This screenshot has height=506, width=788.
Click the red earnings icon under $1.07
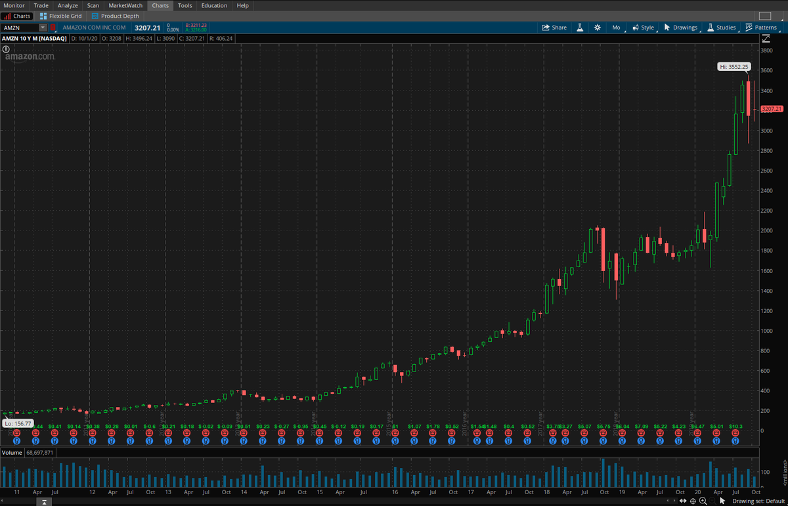coord(414,433)
